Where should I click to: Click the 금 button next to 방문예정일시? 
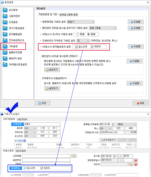pyautogui.click(x=121, y=160)
